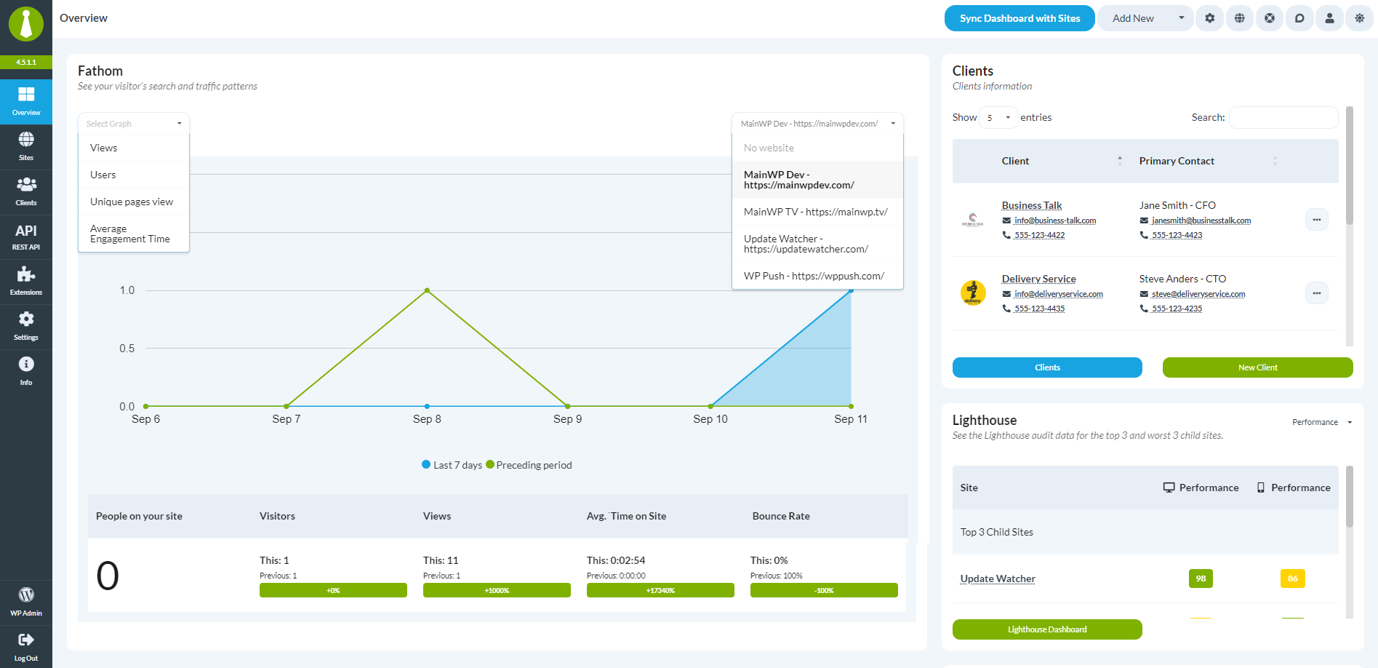Viewport: 1378px width, 668px height.
Task: Open the Extensions puzzle icon
Action: [26, 282]
